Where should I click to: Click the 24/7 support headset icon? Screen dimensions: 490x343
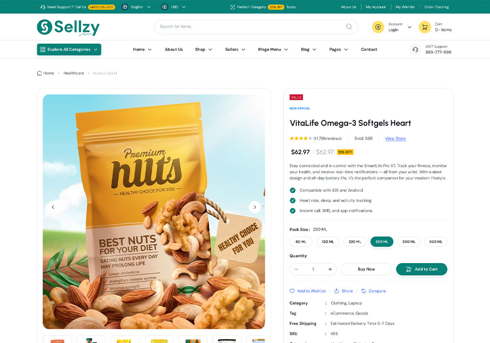click(x=415, y=49)
